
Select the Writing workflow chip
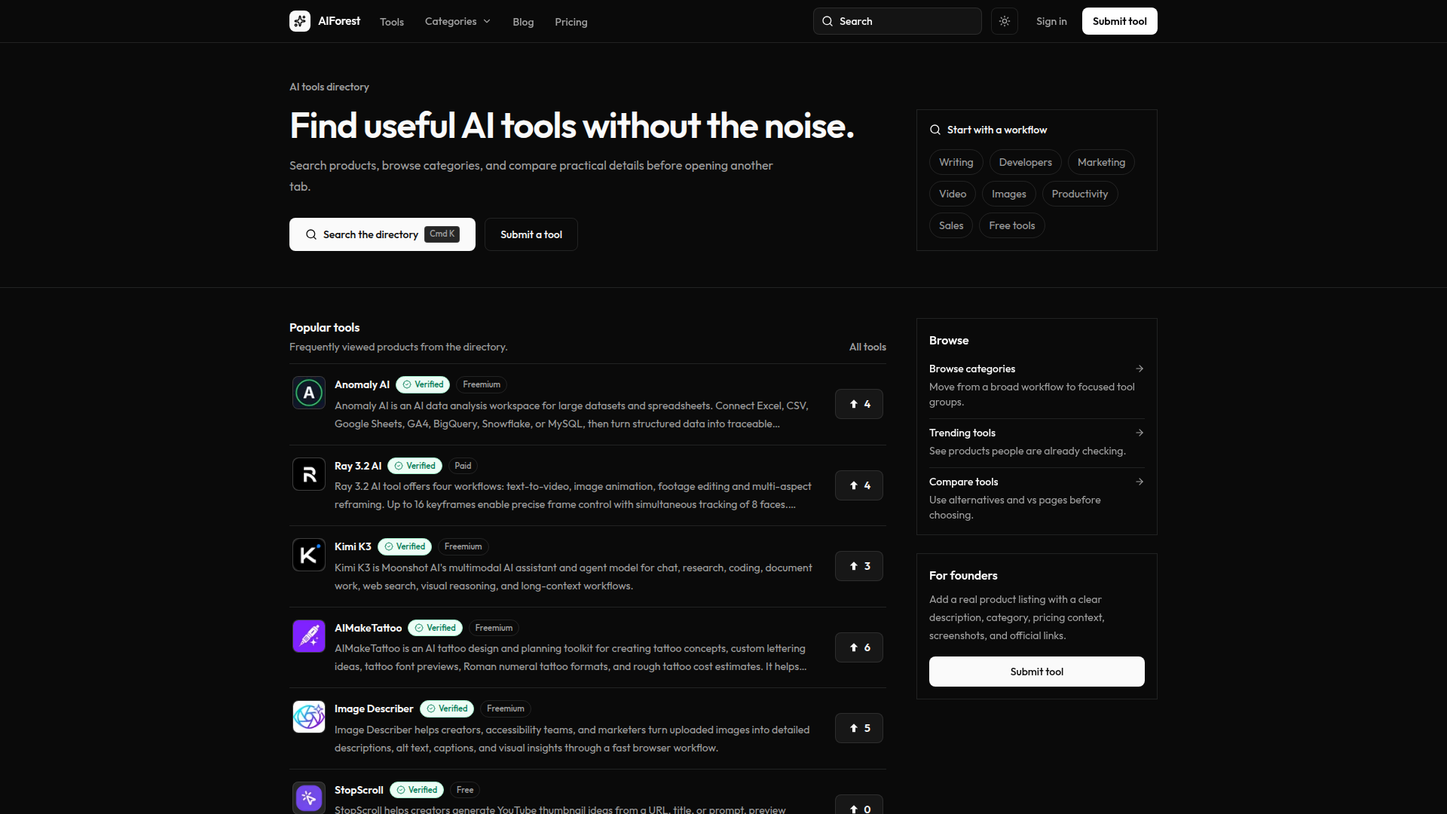[956, 162]
